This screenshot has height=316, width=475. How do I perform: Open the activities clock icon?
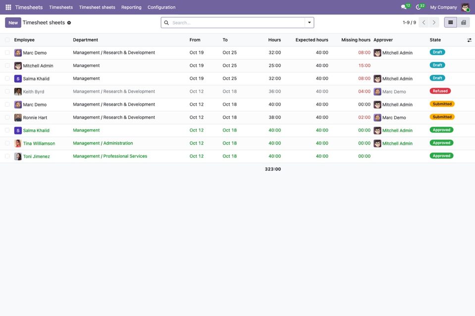tap(419, 7)
